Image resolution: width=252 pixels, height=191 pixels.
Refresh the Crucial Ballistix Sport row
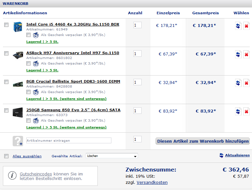238,83
